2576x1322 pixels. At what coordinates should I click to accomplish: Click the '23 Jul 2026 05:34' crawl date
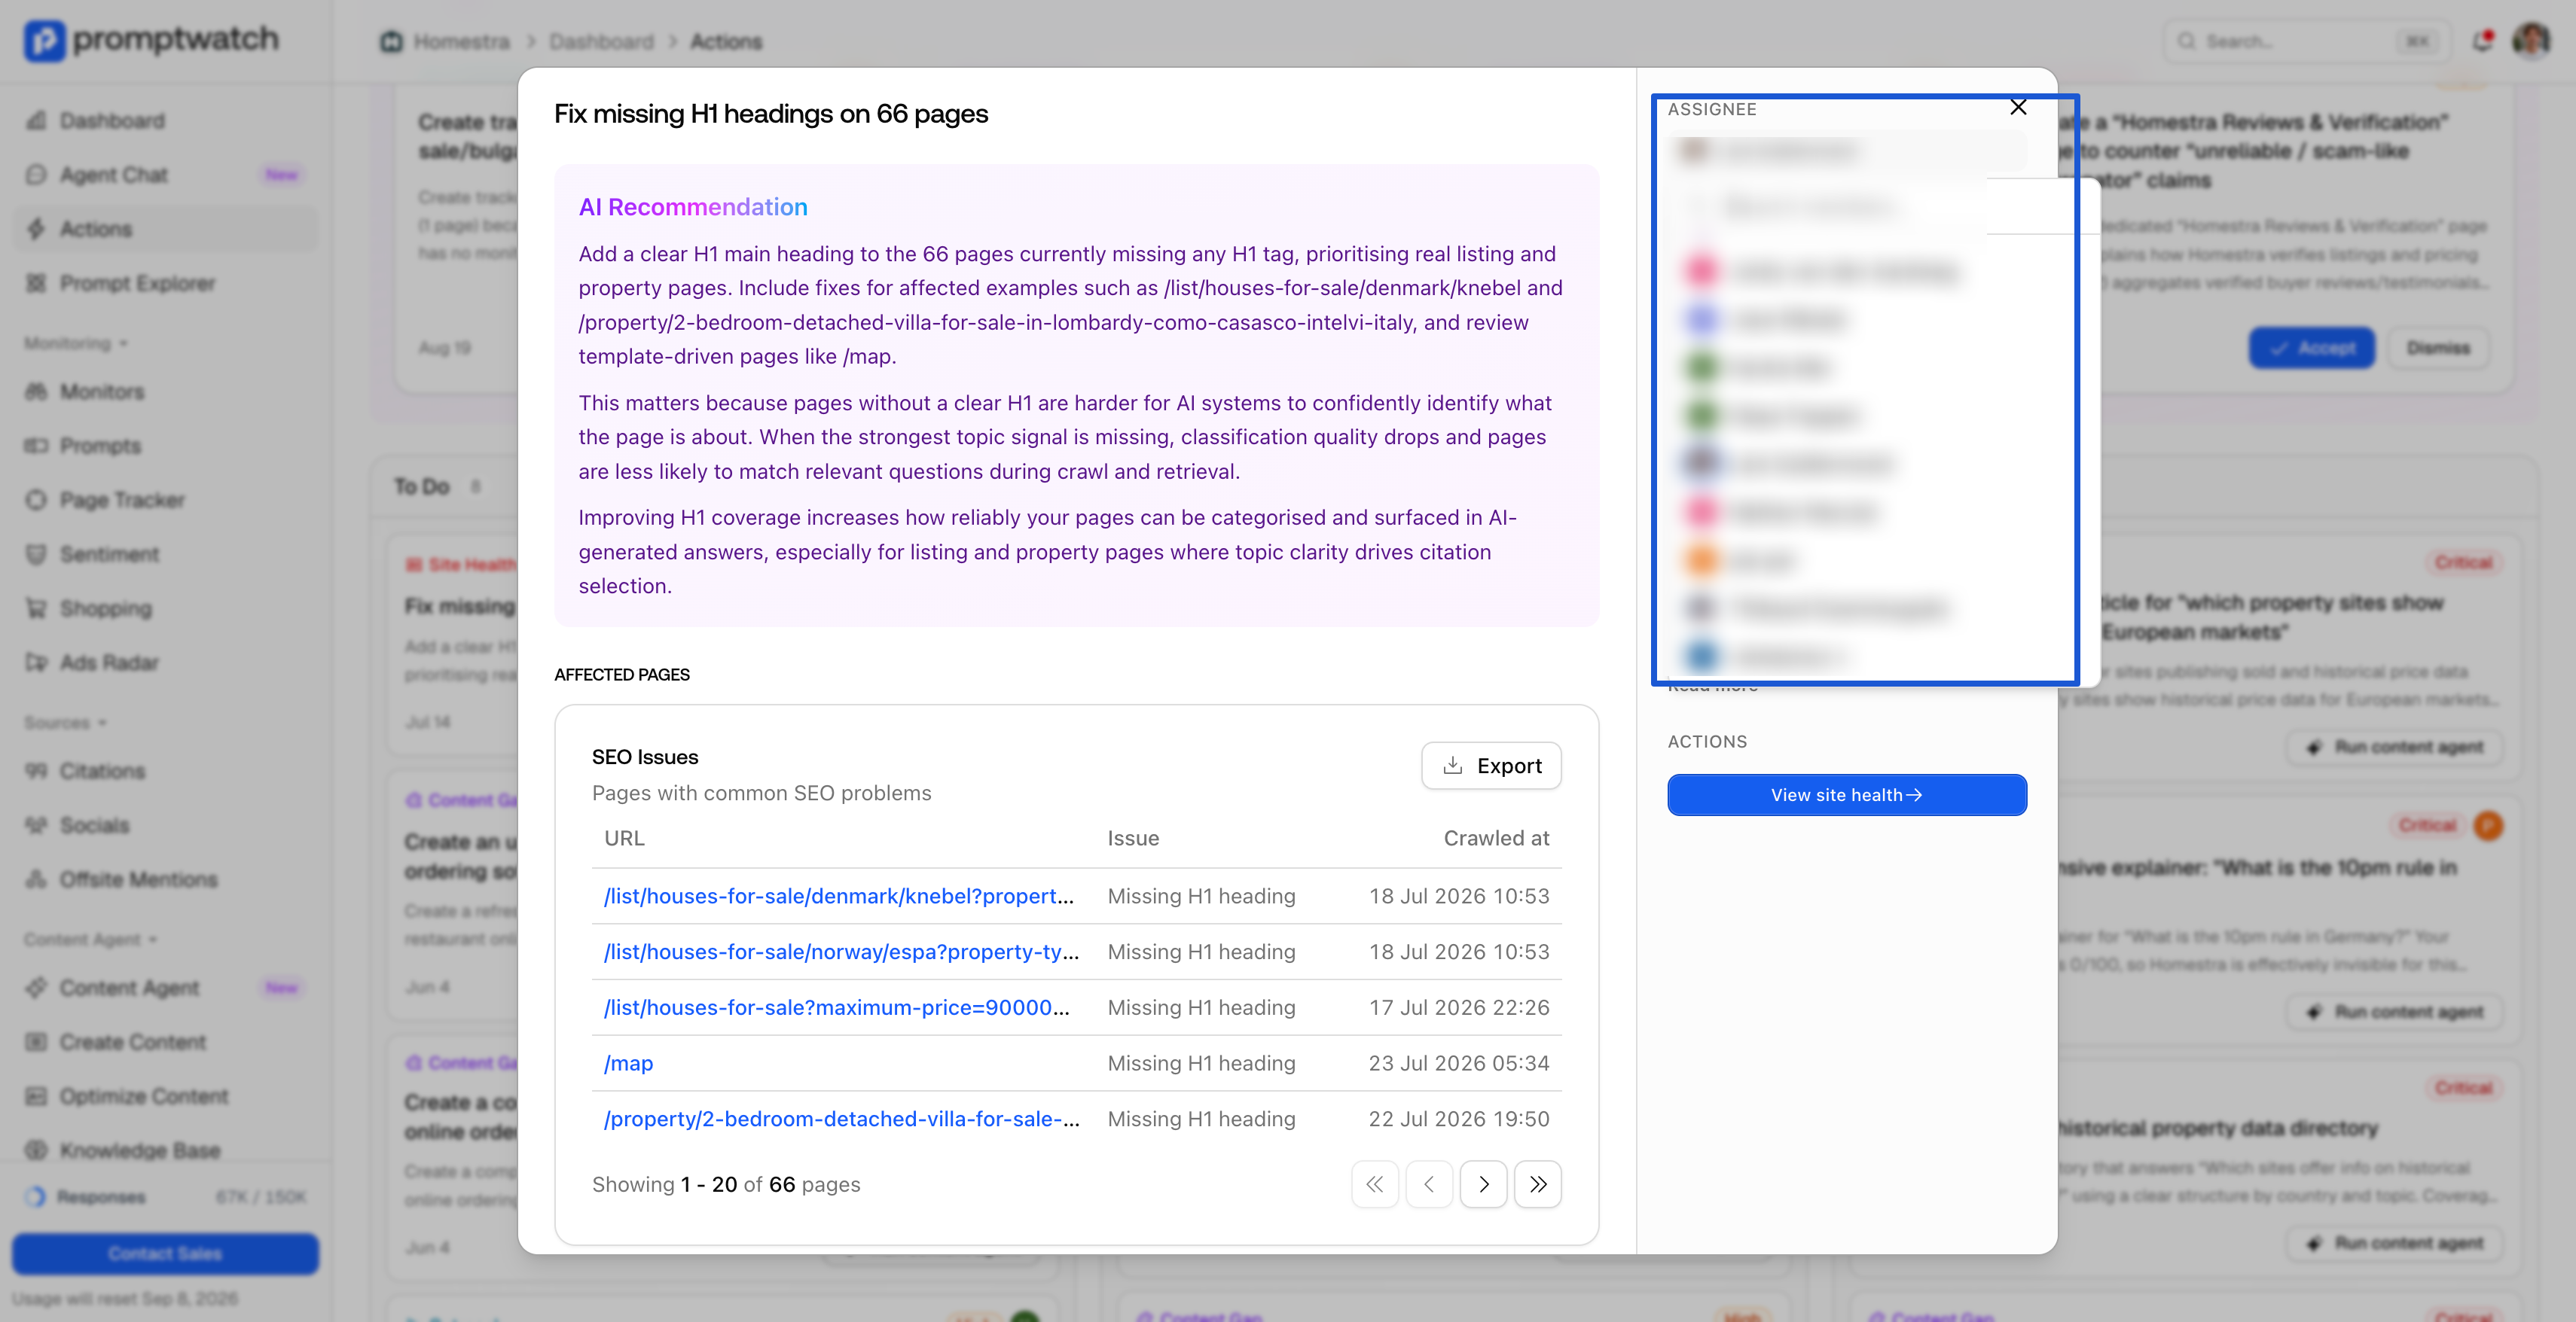click(1459, 1063)
